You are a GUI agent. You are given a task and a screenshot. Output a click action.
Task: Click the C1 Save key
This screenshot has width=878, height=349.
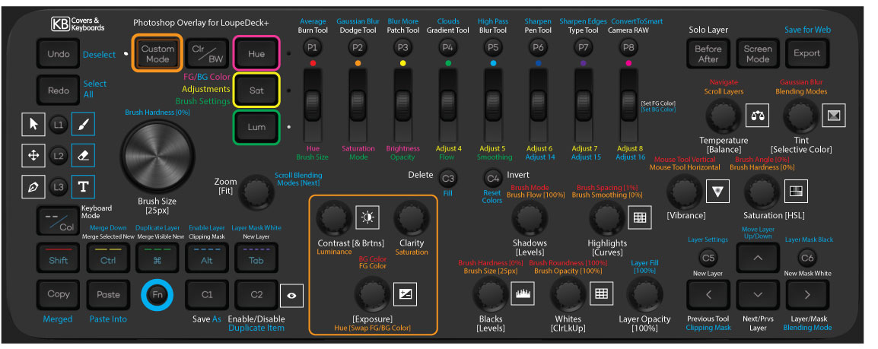tap(207, 295)
